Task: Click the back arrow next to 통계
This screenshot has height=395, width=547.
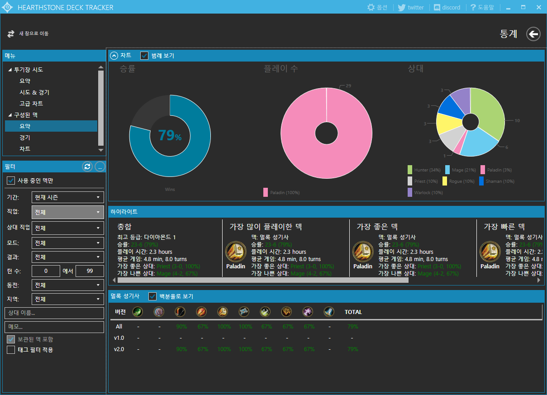Action: click(x=533, y=34)
